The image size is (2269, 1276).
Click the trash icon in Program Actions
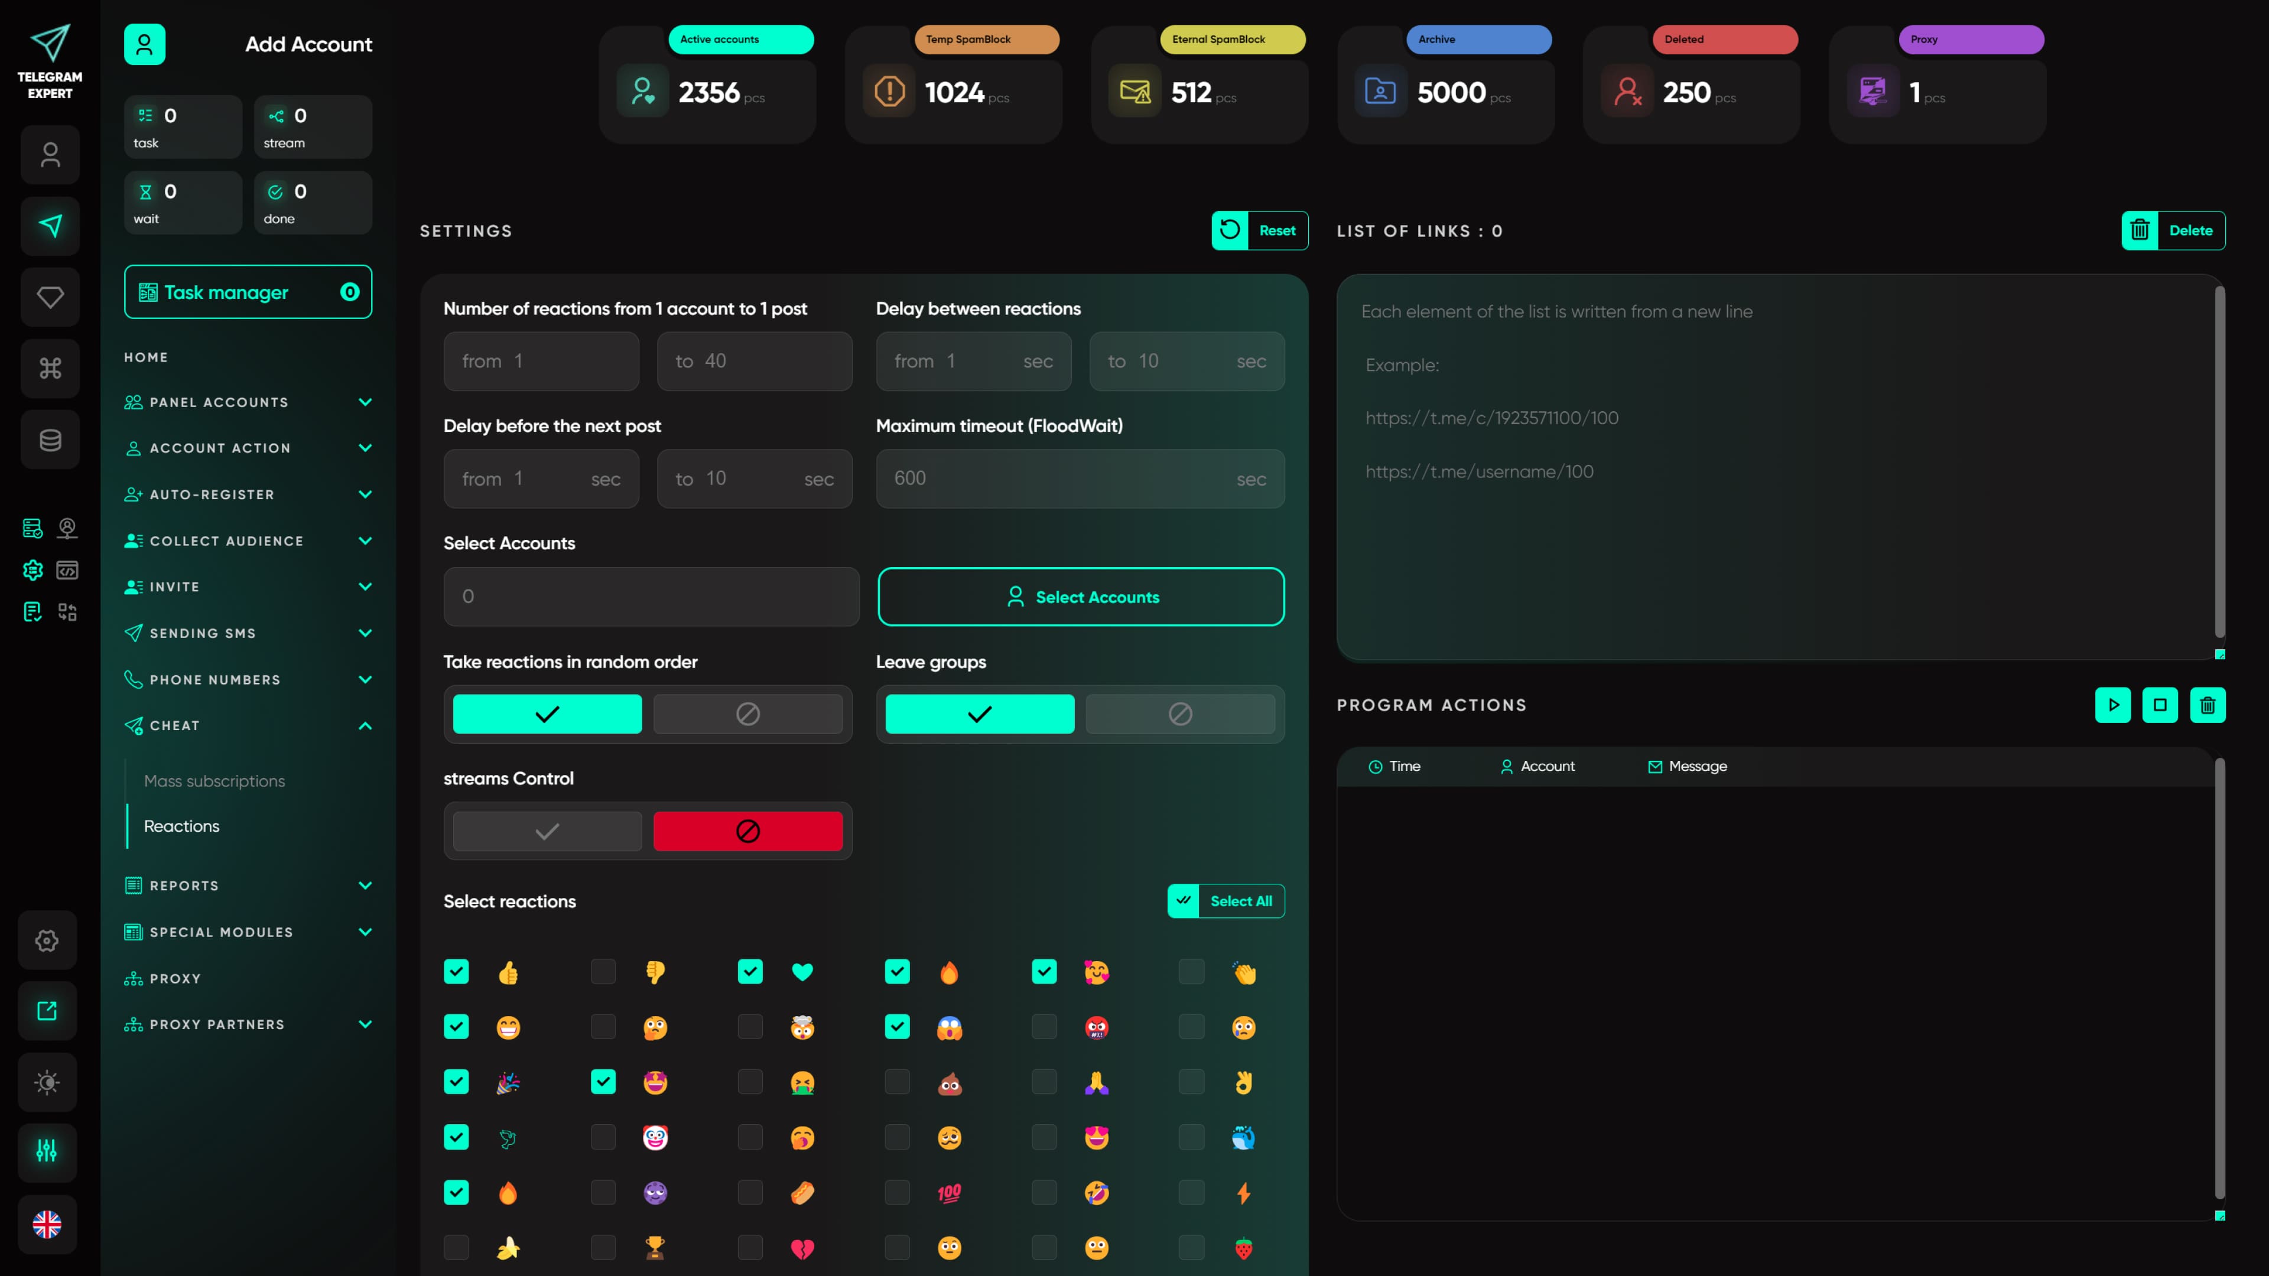2206,705
